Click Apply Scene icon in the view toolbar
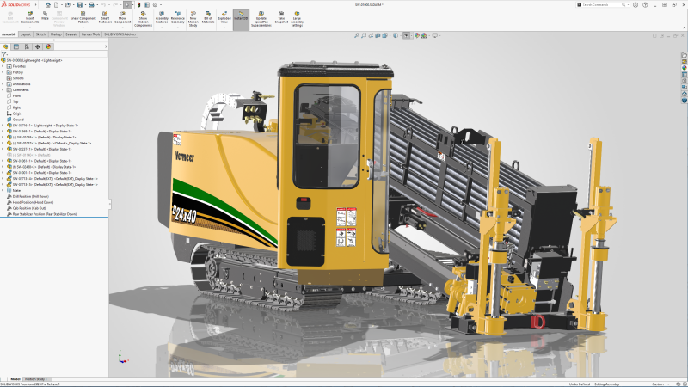This screenshot has width=688, height=387. click(x=424, y=35)
